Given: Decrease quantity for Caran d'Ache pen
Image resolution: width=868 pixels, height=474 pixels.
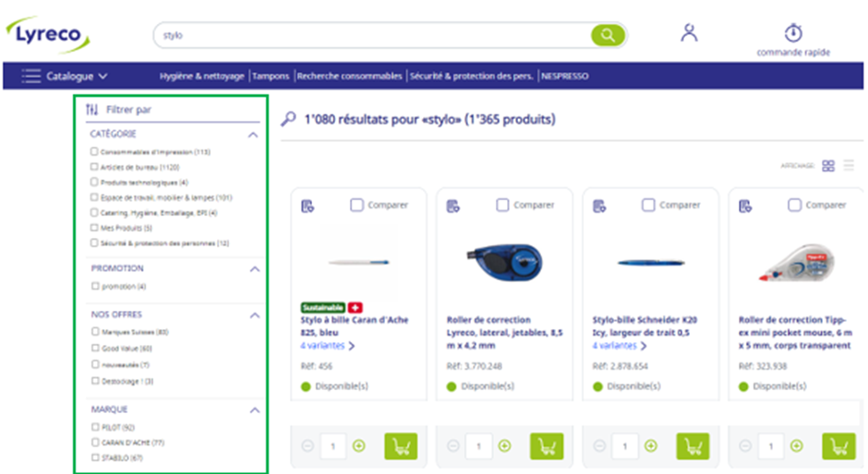Looking at the screenshot, I should pos(307,445).
